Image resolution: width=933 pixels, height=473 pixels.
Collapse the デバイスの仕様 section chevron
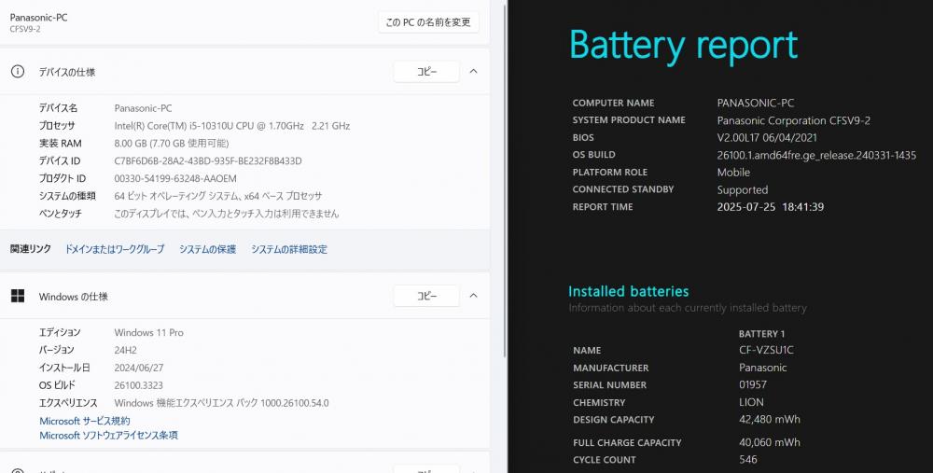[x=474, y=72]
